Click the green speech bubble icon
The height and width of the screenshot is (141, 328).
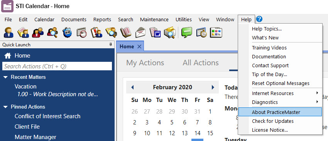coord(187,32)
